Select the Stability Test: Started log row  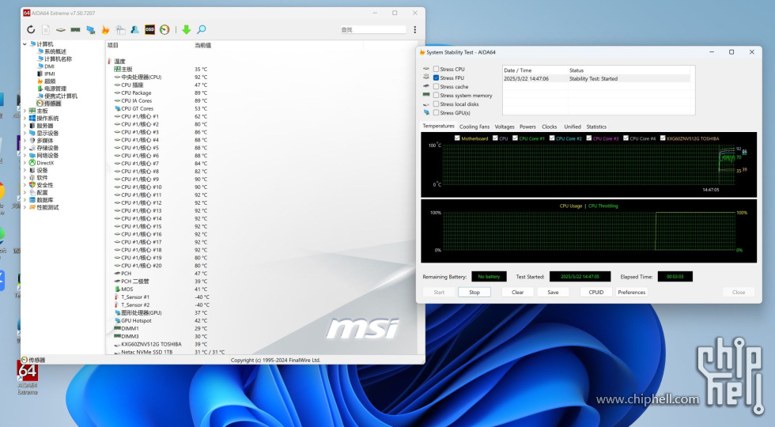coord(596,78)
